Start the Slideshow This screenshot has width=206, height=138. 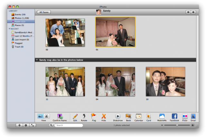118,116
